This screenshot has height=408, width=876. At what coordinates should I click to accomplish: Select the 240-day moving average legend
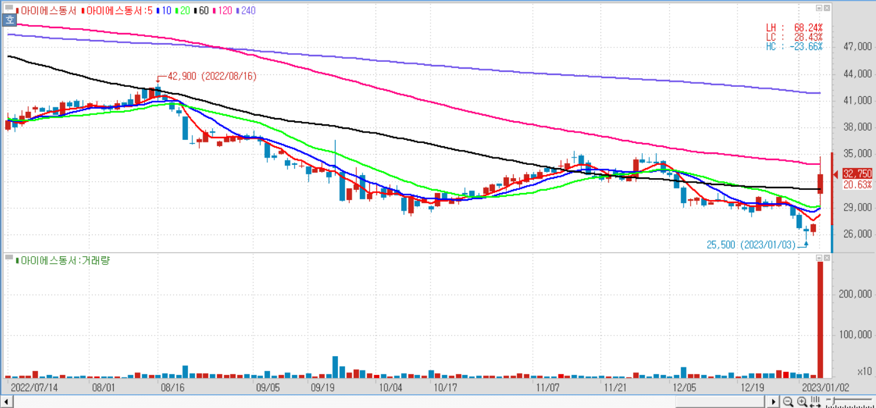pos(246,11)
